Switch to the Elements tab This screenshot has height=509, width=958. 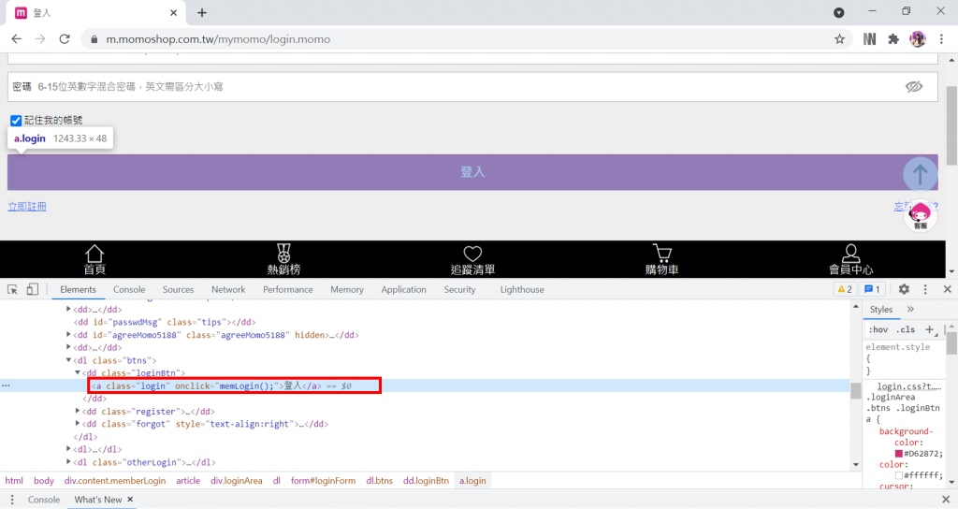(78, 290)
